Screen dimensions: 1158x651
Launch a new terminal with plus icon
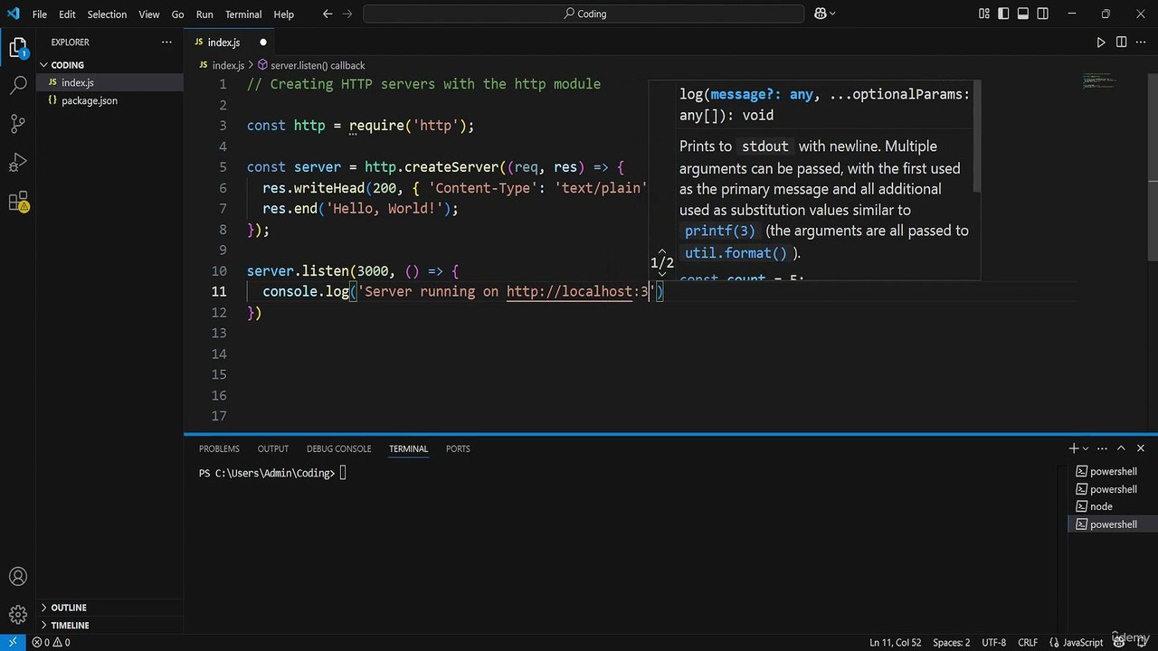1074,448
